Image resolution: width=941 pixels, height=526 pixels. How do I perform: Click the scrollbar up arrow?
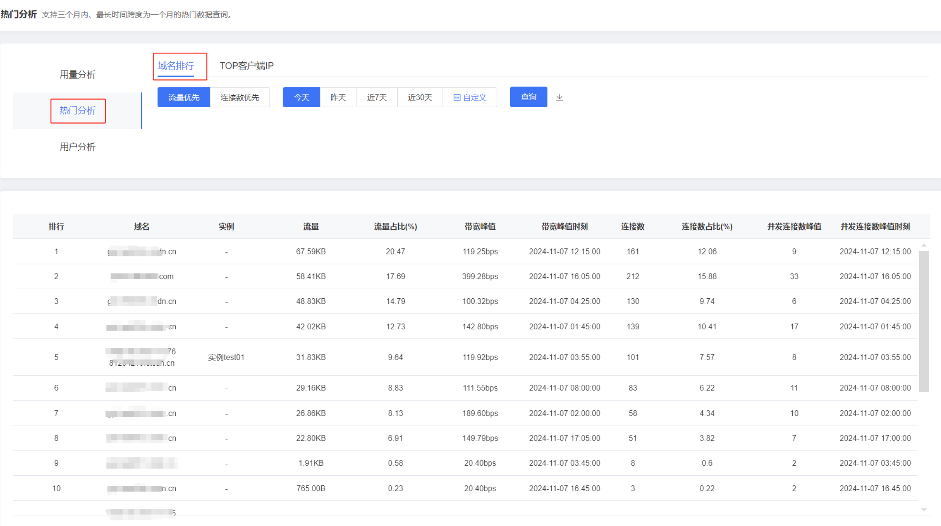pyautogui.click(x=924, y=245)
